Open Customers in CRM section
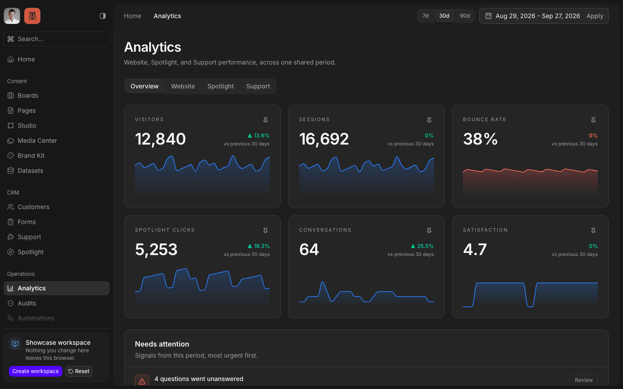623x389 pixels. 57,207
